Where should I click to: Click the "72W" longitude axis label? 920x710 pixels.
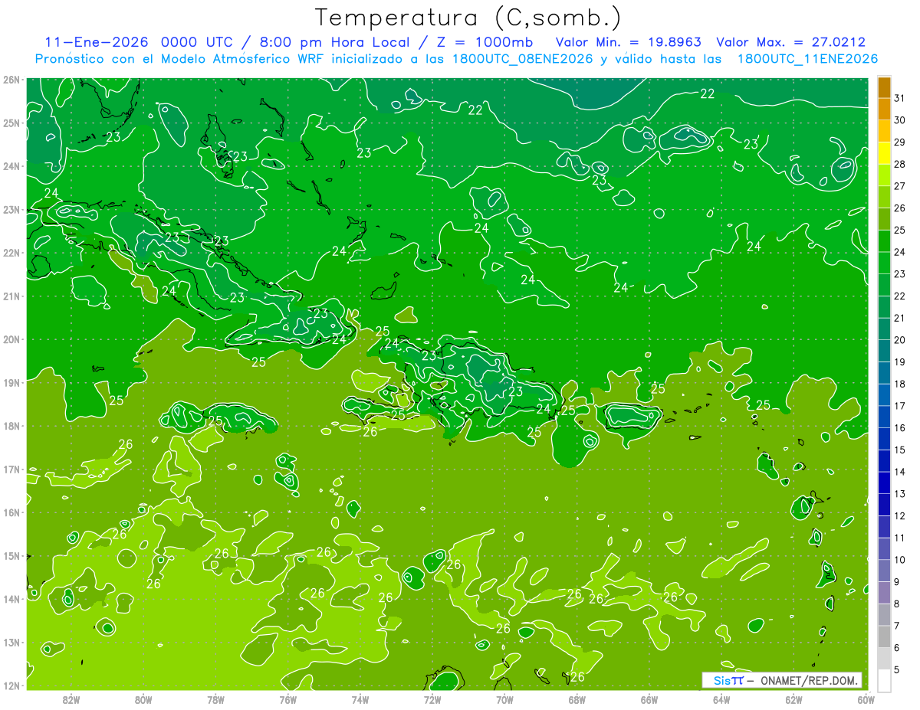(x=432, y=699)
